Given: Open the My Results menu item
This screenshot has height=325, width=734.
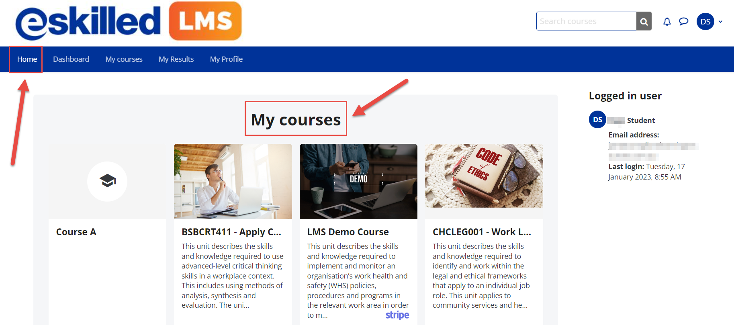Looking at the screenshot, I should pyautogui.click(x=176, y=59).
